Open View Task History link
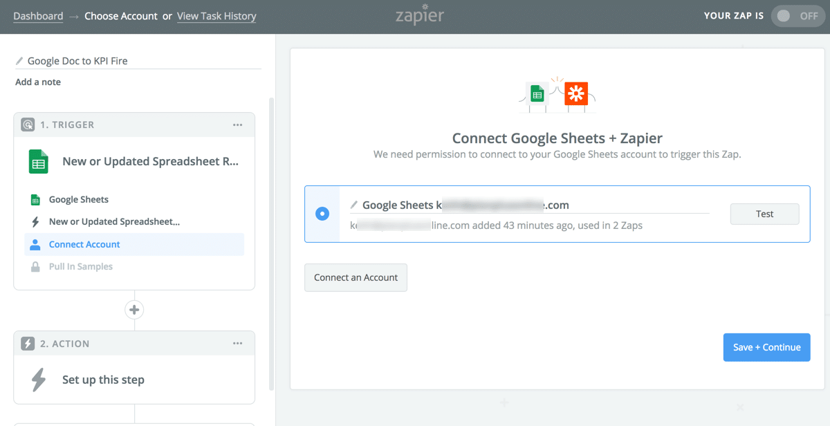The image size is (830, 426). point(216,16)
